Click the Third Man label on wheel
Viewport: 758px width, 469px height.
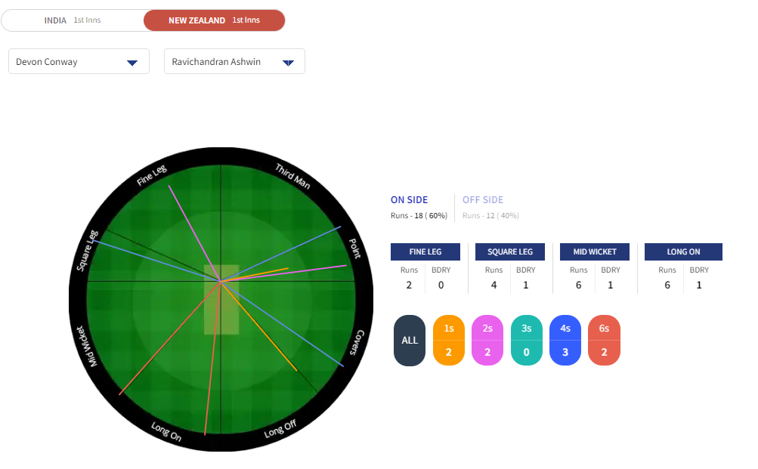pos(292,176)
